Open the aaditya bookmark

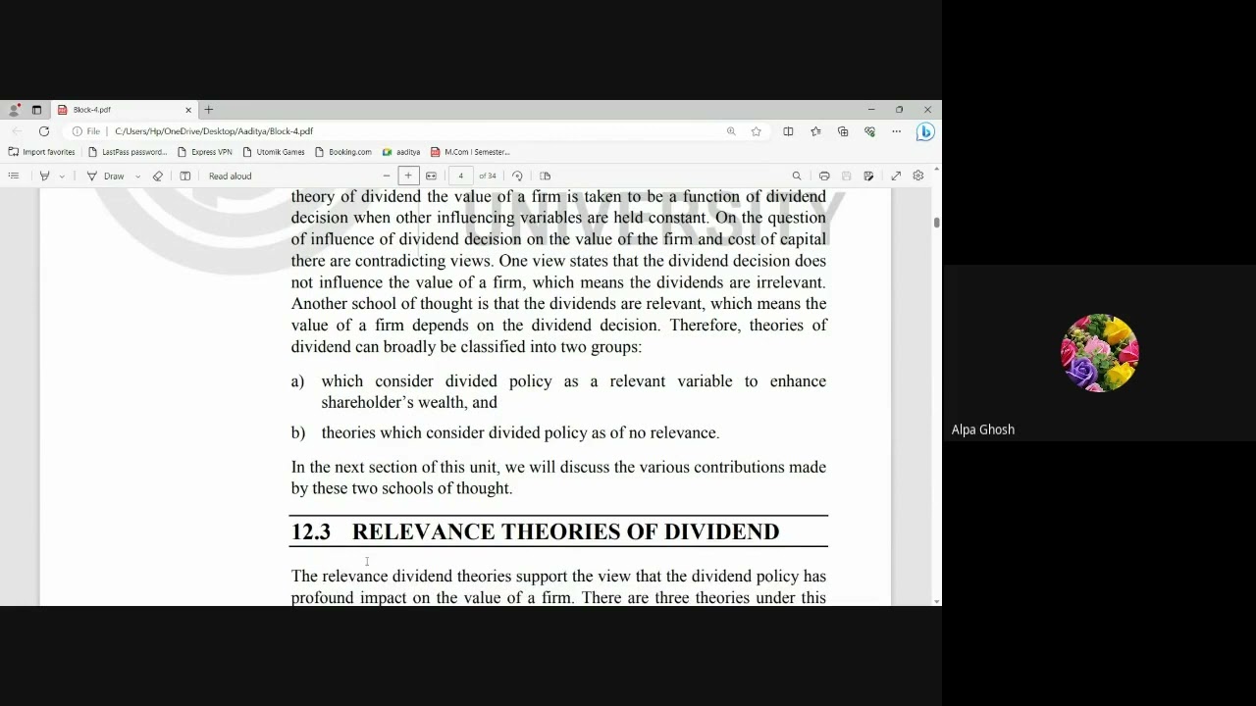[x=401, y=152]
